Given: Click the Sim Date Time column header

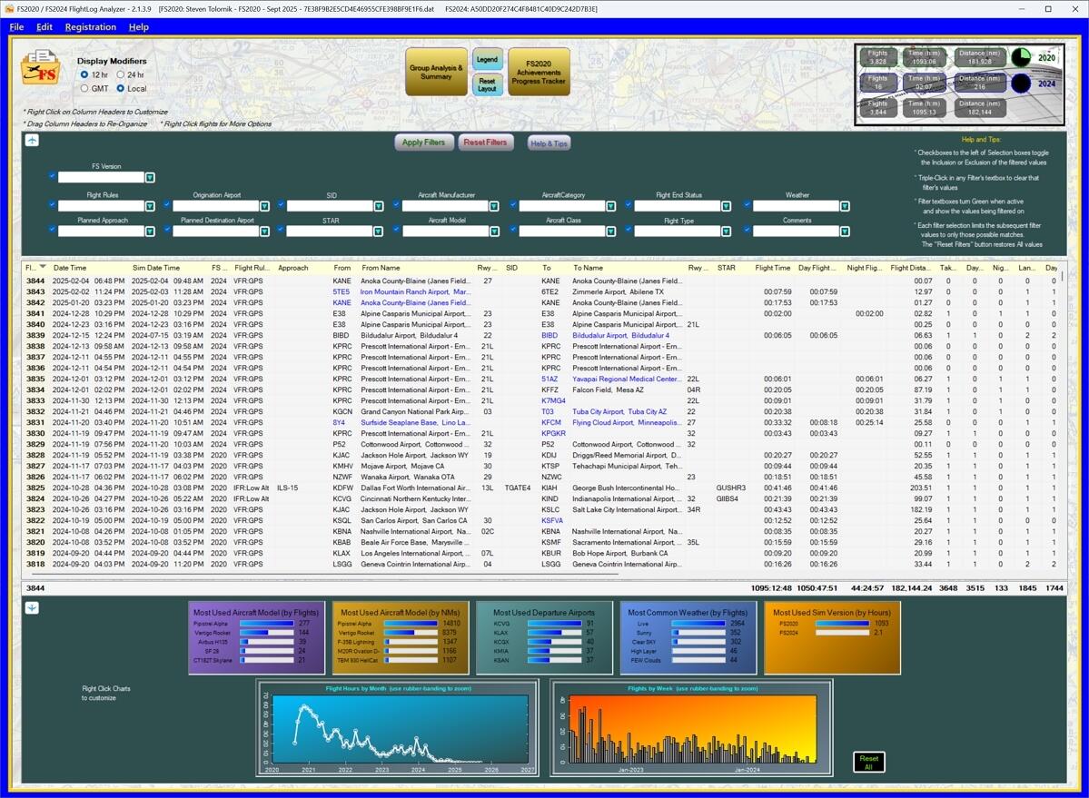Looking at the screenshot, I should coord(156,268).
